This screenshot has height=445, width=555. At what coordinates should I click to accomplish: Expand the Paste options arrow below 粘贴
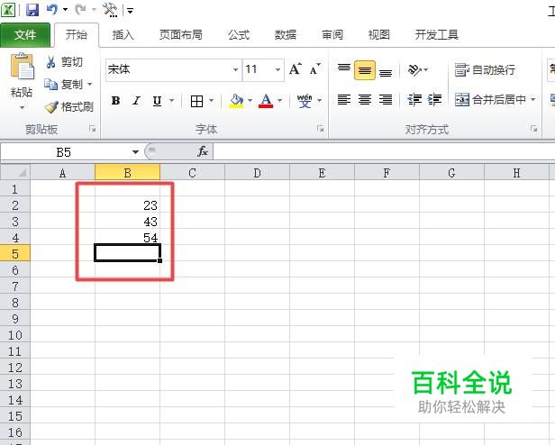point(22,107)
